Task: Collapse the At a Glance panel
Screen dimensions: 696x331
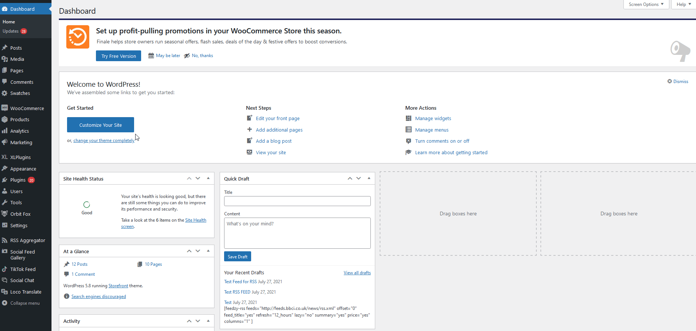Action: coord(208,251)
